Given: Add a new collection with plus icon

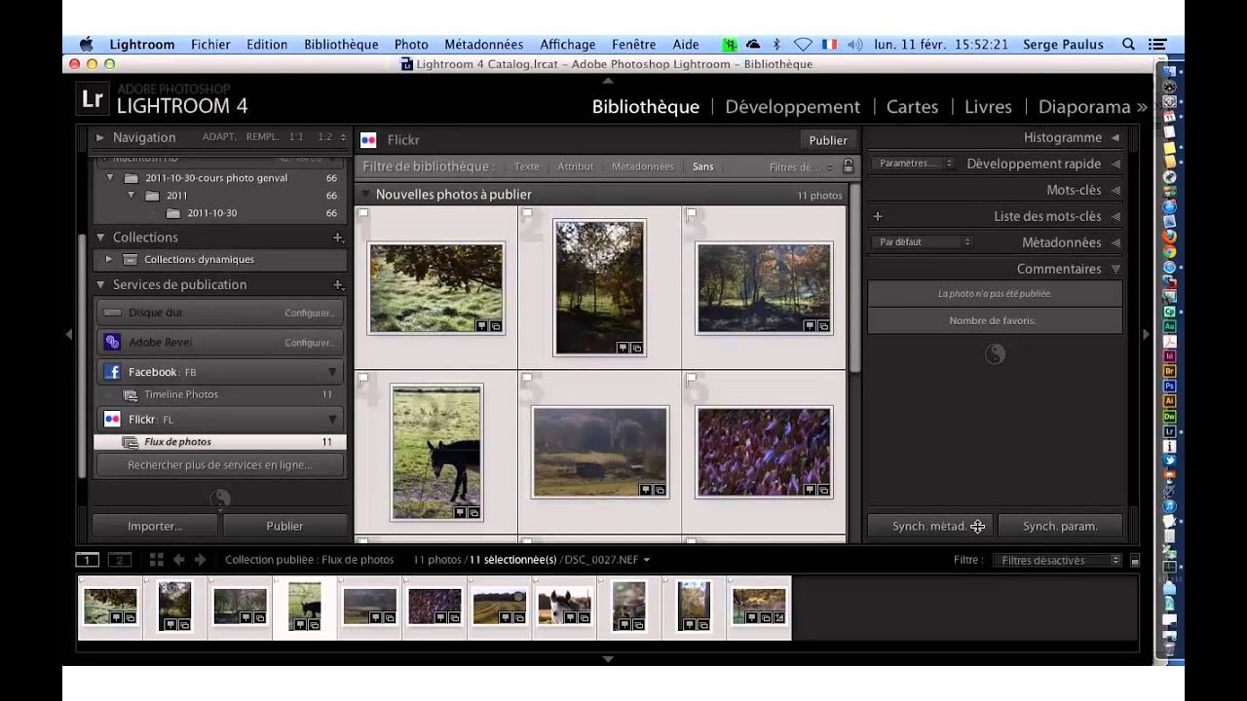Looking at the screenshot, I should click(x=338, y=238).
